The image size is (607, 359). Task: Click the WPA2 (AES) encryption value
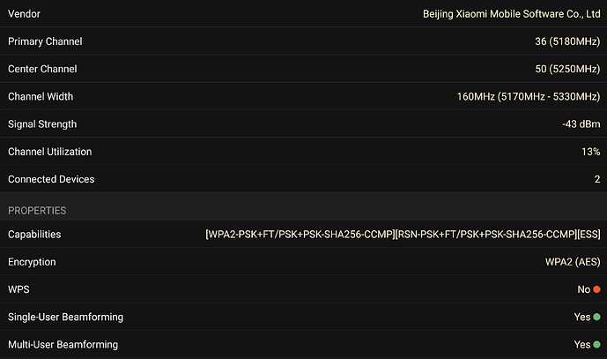tap(573, 262)
